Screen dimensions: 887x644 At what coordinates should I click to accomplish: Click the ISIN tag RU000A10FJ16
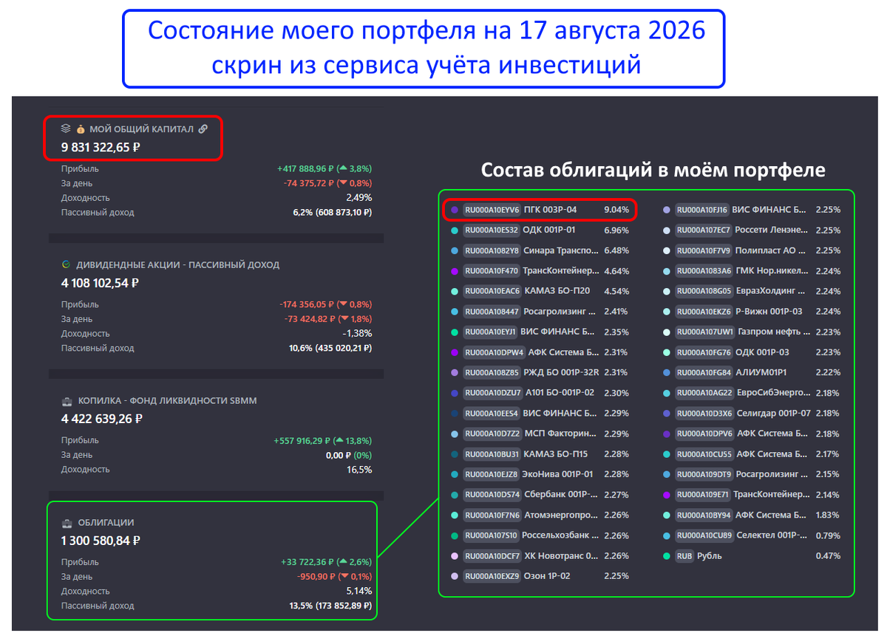[x=703, y=210]
